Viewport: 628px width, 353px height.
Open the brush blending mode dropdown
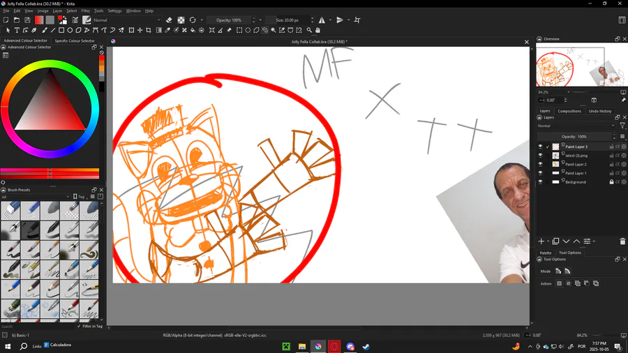click(127, 20)
